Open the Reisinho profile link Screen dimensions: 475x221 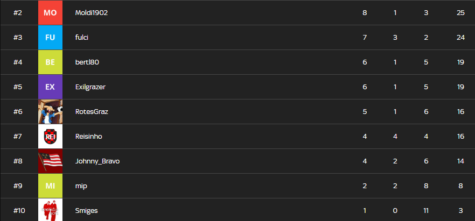click(x=88, y=136)
